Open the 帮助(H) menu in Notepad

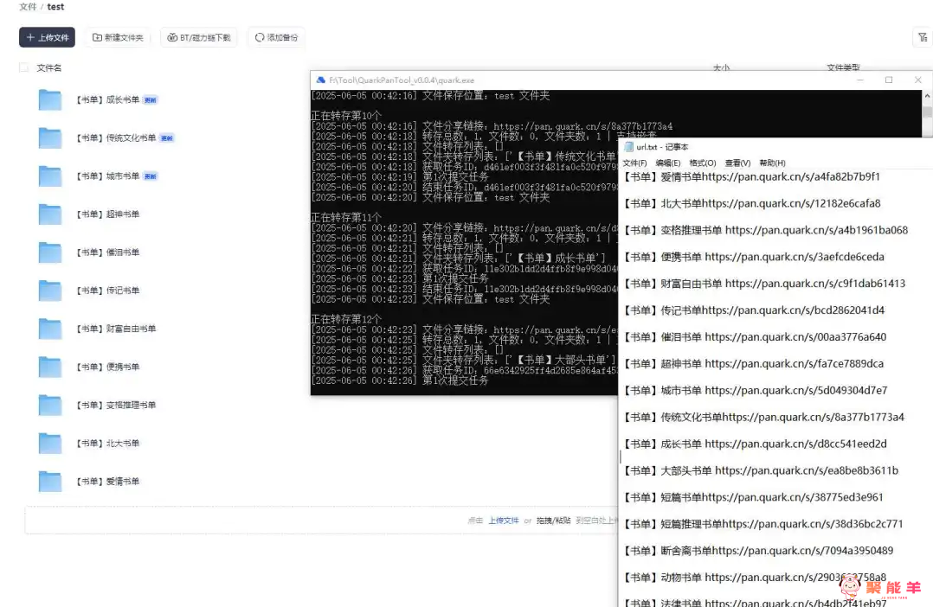(x=772, y=163)
